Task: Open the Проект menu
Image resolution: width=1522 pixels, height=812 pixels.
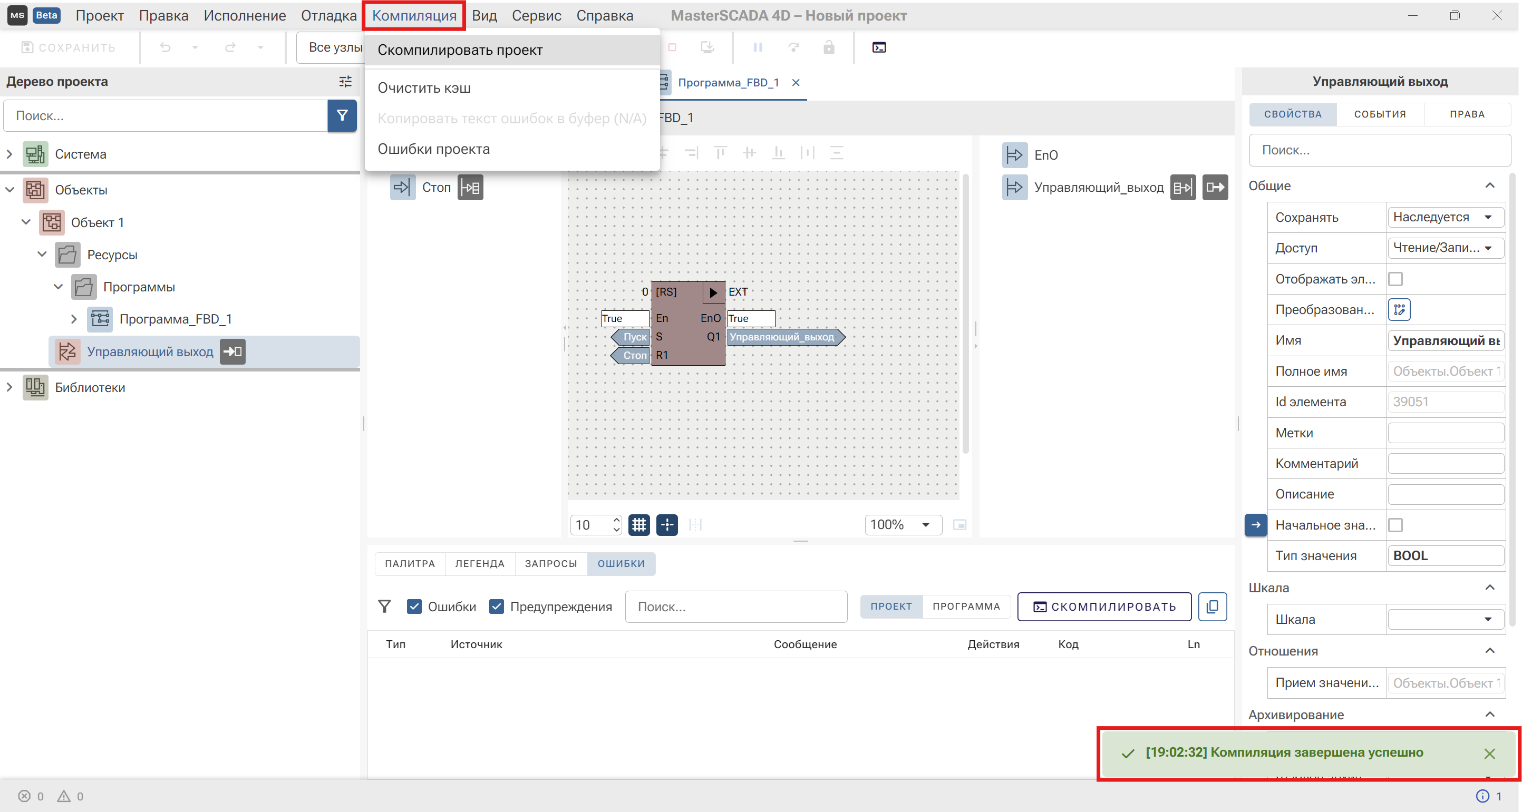Action: pos(99,16)
